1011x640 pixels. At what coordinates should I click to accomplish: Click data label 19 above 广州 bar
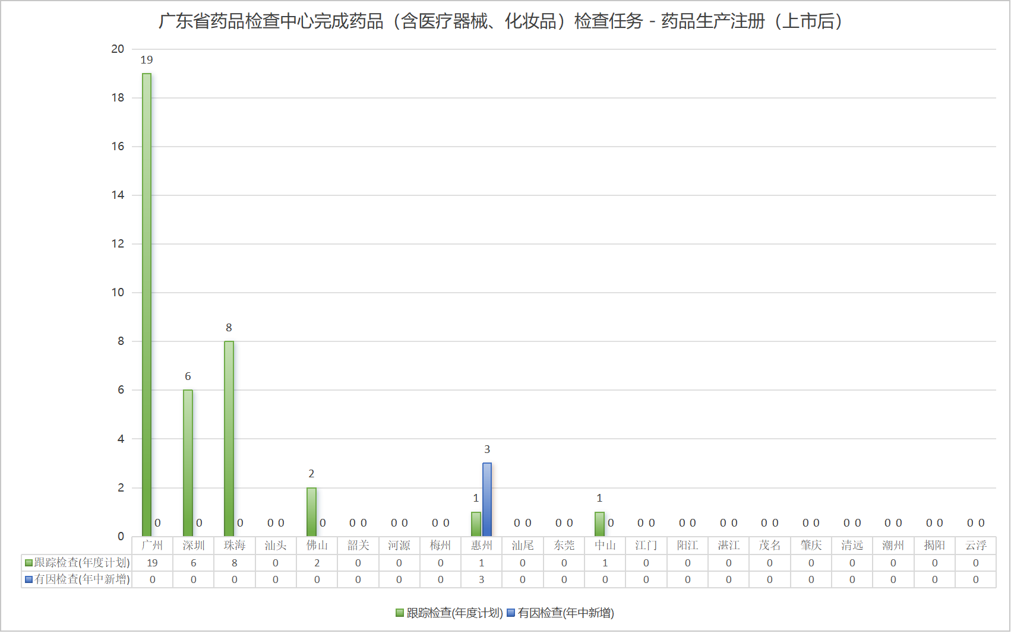pos(147,60)
